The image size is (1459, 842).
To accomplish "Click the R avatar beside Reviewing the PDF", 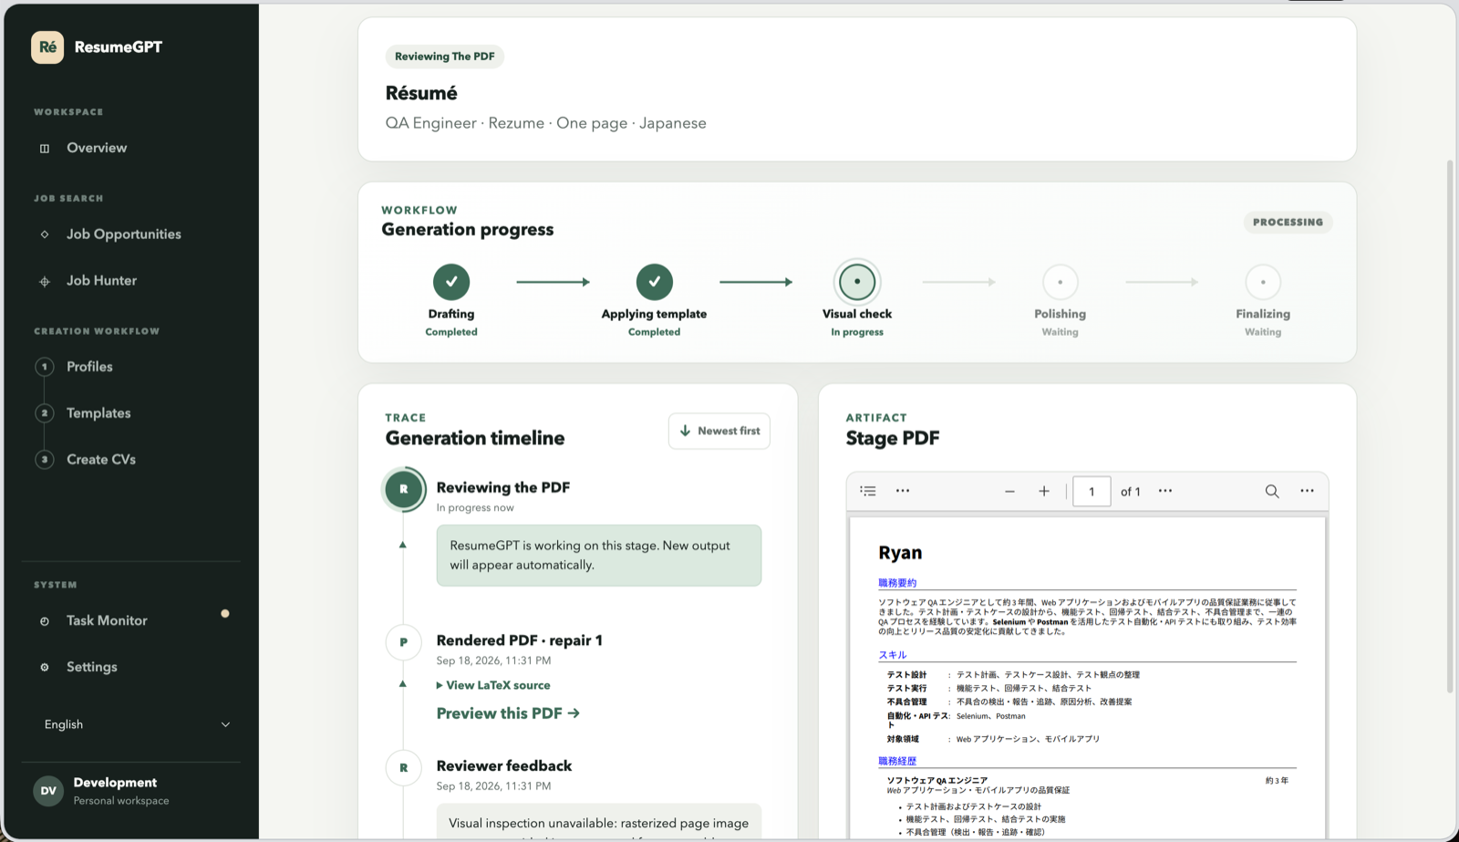I will pyautogui.click(x=403, y=489).
